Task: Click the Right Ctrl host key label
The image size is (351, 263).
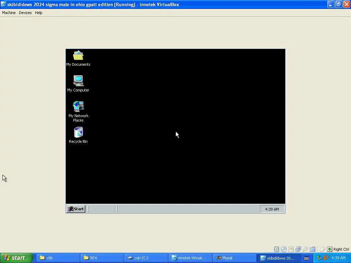Action: click(341, 249)
